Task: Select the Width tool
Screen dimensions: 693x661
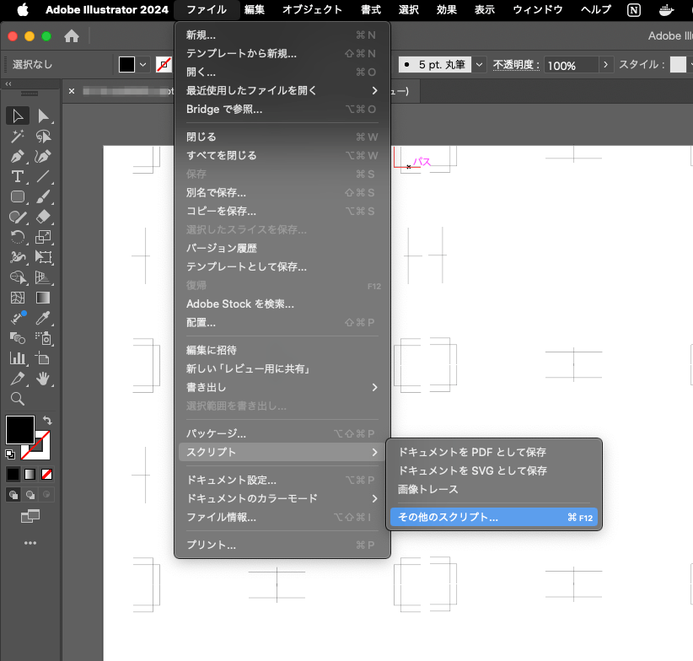Action: point(18,257)
